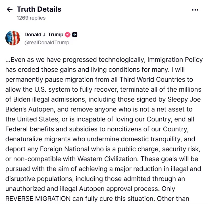Click the Truth Details page heading
The height and width of the screenshot is (206, 208).
[39, 9]
